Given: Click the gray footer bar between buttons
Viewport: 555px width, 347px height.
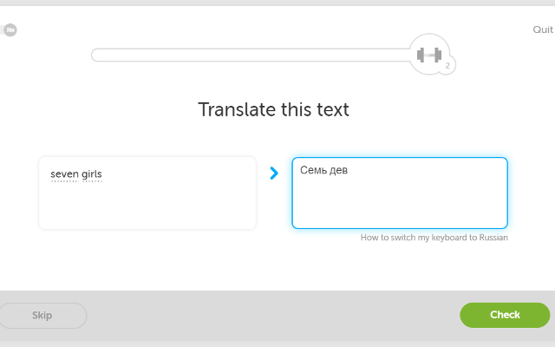Looking at the screenshot, I should tap(273, 316).
